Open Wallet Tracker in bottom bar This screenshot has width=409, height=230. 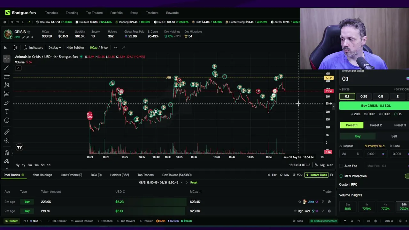coord(81,221)
